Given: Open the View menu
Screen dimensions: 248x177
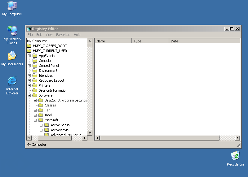Looking at the screenshot, I should click(x=49, y=35).
